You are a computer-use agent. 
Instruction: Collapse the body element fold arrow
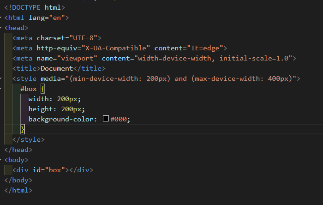tap(1, 160)
